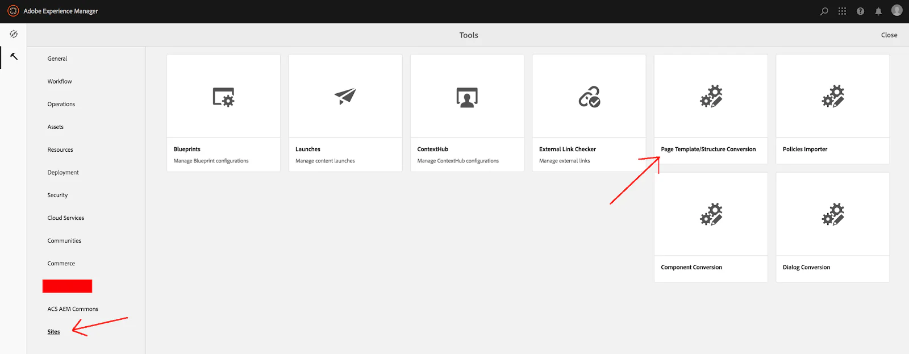Image resolution: width=909 pixels, height=354 pixels.
Task: Open the ContextHub title link
Action: (x=433, y=149)
